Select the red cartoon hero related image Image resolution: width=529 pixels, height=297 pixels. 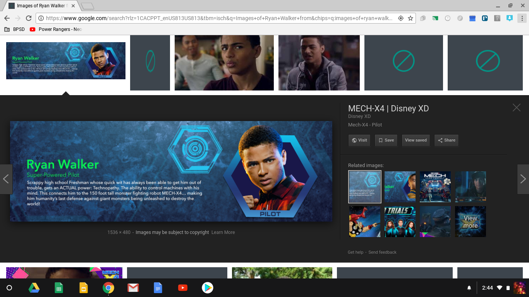coord(365,222)
